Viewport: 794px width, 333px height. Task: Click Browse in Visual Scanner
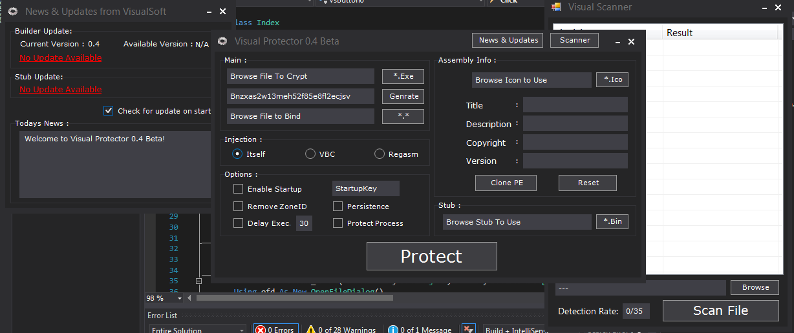[755, 287]
